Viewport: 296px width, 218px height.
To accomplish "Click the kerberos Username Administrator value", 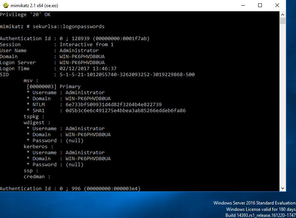I will (85, 152).
